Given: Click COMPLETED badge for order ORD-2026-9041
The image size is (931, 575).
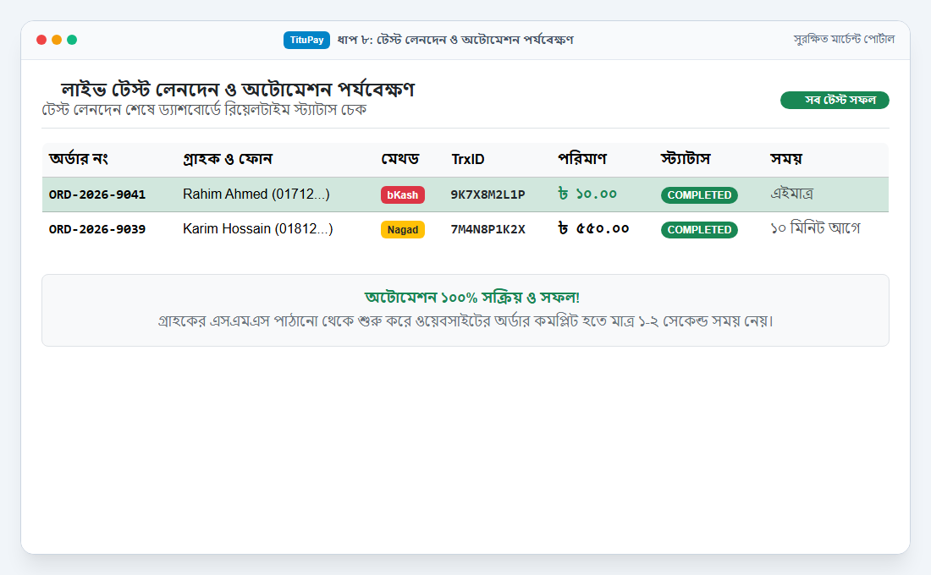Looking at the screenshot, I should click(x=699, y=195).
